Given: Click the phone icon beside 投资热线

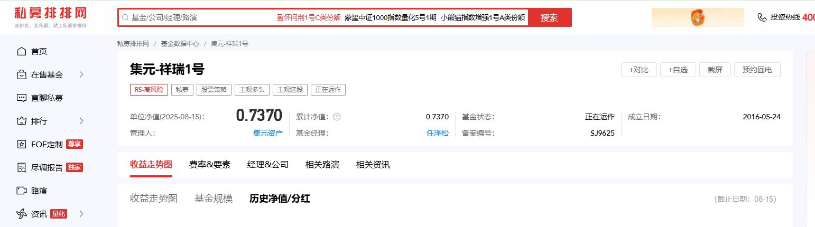Looking at the screenshot, I should pos(762,17).
